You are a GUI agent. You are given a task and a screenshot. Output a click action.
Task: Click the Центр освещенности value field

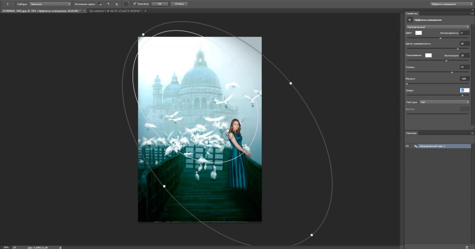click(464, 44)
